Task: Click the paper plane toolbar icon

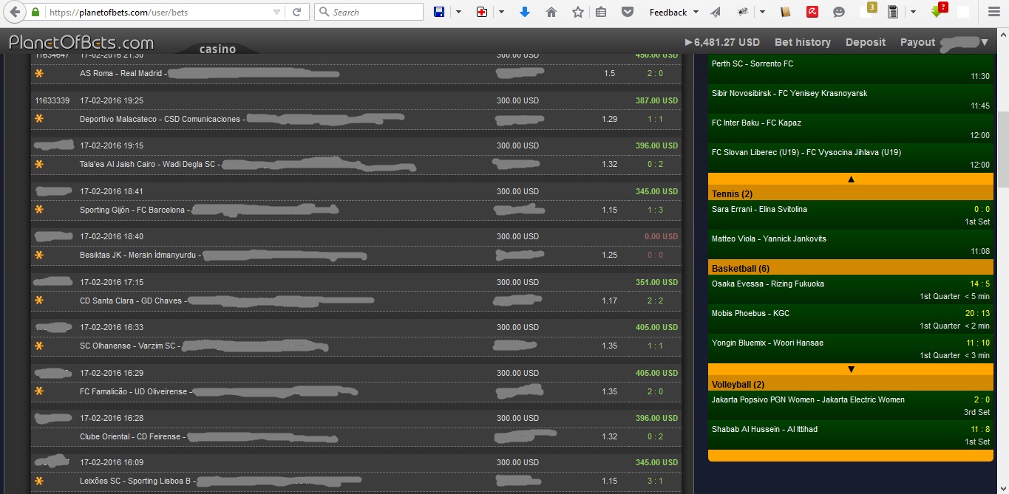Action: point(715,12)
